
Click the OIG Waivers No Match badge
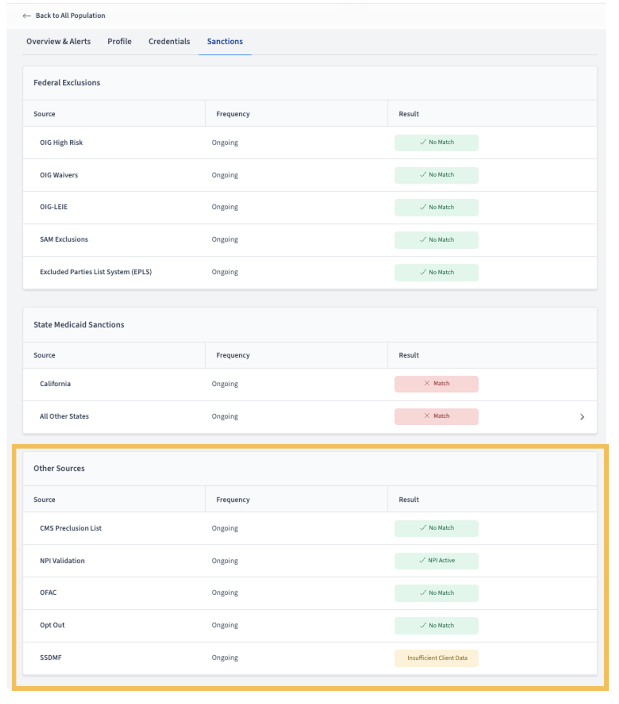point(436,175)
